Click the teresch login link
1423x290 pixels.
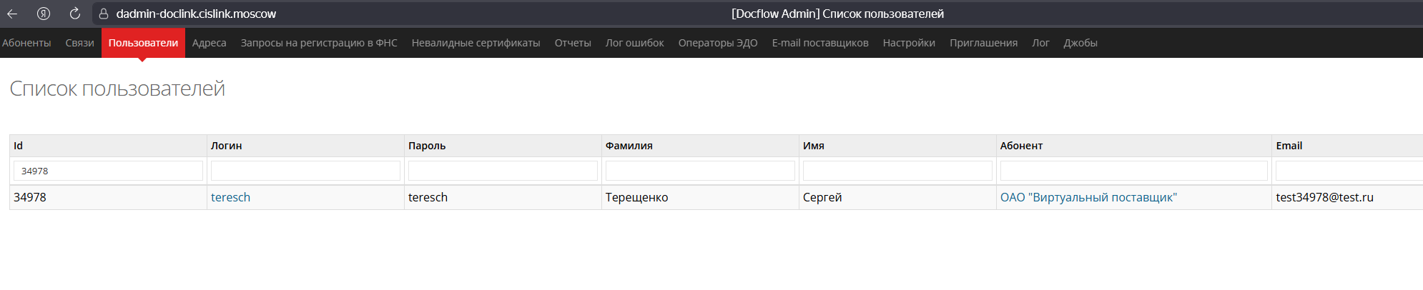230,197
